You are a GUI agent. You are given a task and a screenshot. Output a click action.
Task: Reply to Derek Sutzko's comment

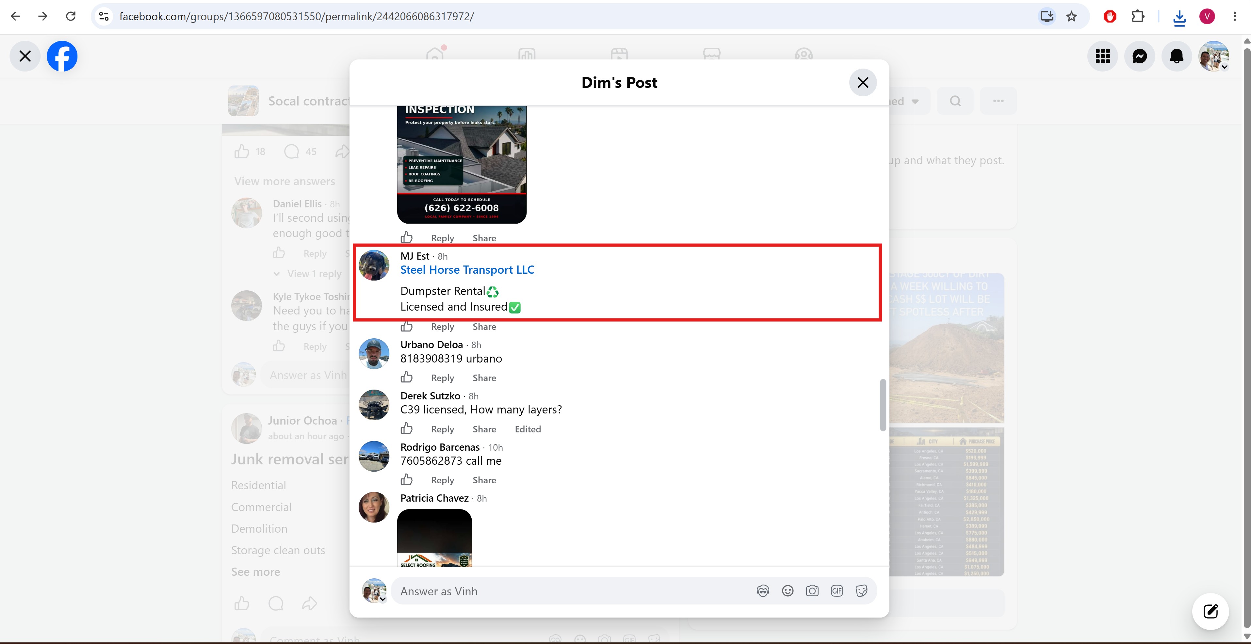pos(442,429)
